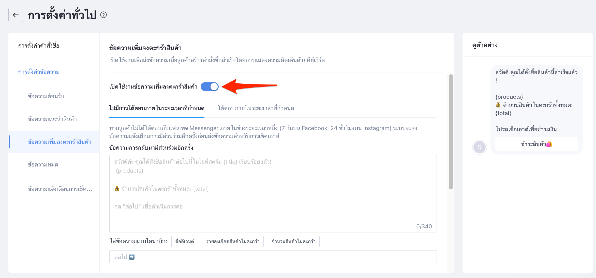Insert the จำนวนสินค้าในตะกร้า dynamic tag
The height and width of the screenshot is (278, 596).
(294, 241)
